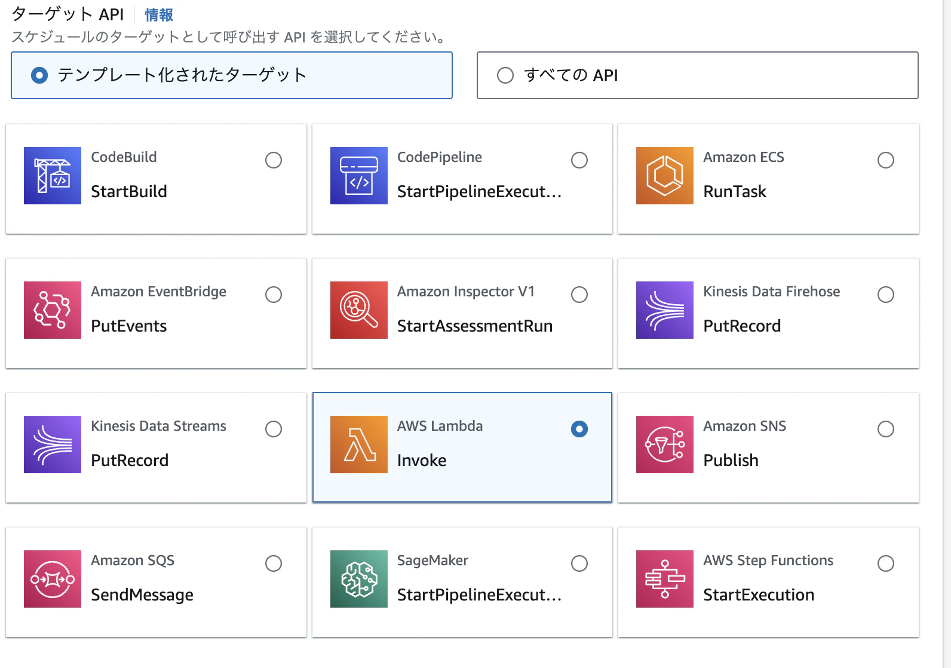Open the 情報 link next to ターゲット API
951x668 pixels.
pos(159,14)
